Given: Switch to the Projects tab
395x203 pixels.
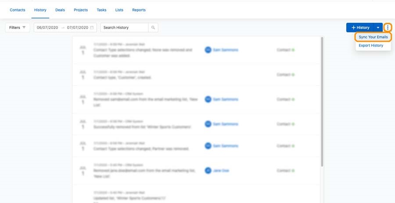Looking at the screenshot, I should pyautogui.click(x=81, y=10).
